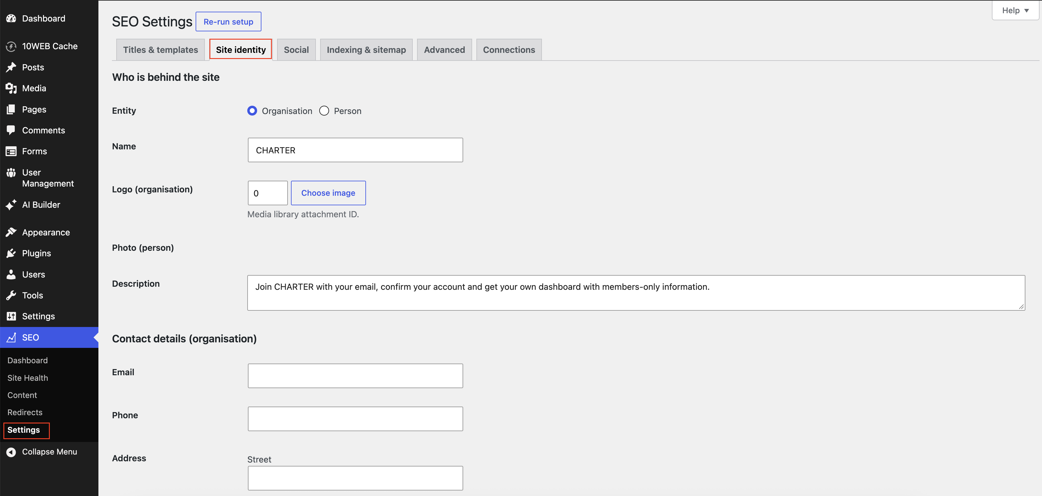1042x496 pixels.
Task: Select the Organisation entity radio button
Action: pyautogui.click(x=252, y=111)
